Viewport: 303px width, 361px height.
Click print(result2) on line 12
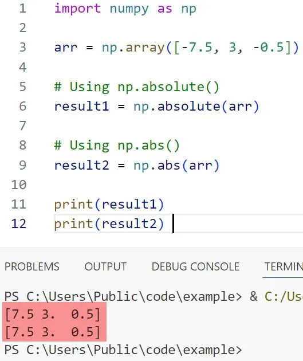click(x=109, y=224)
